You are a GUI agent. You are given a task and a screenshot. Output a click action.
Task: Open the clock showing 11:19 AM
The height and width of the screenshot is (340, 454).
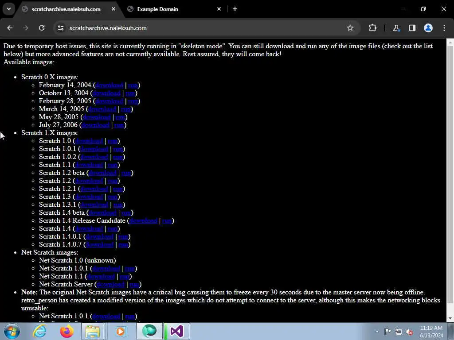(x=431, y=331)
